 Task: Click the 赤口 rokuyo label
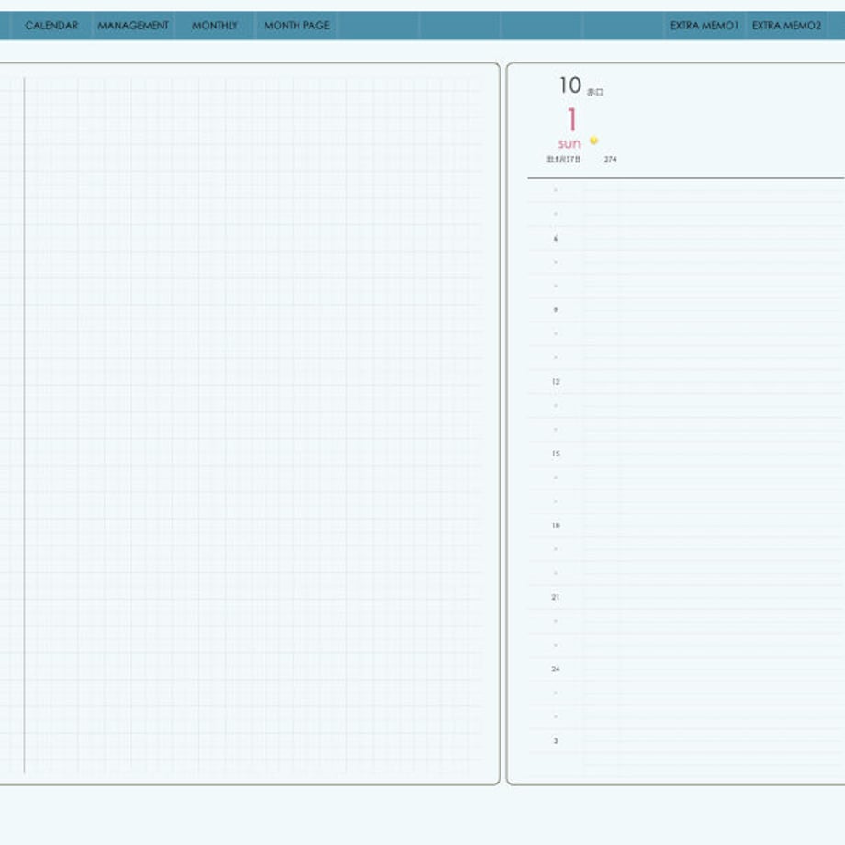[595, 92]
